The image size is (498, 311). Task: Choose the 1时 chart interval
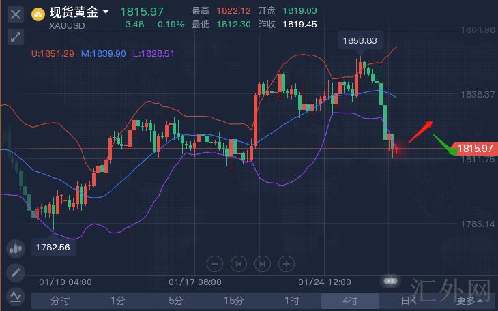[x=292, y=300]
